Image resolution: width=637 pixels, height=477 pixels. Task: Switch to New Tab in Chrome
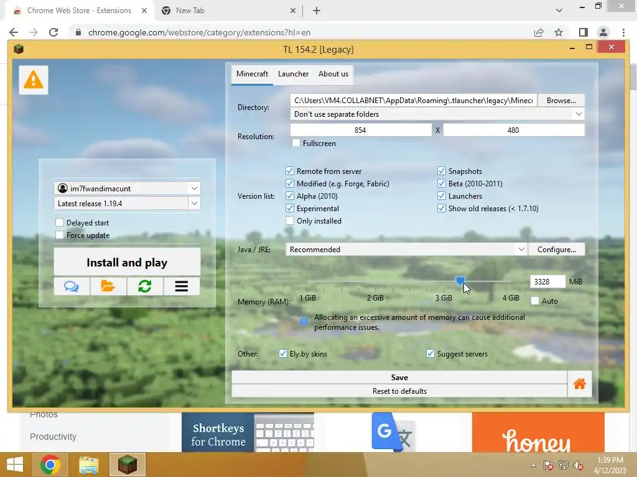tap(228, 11)
